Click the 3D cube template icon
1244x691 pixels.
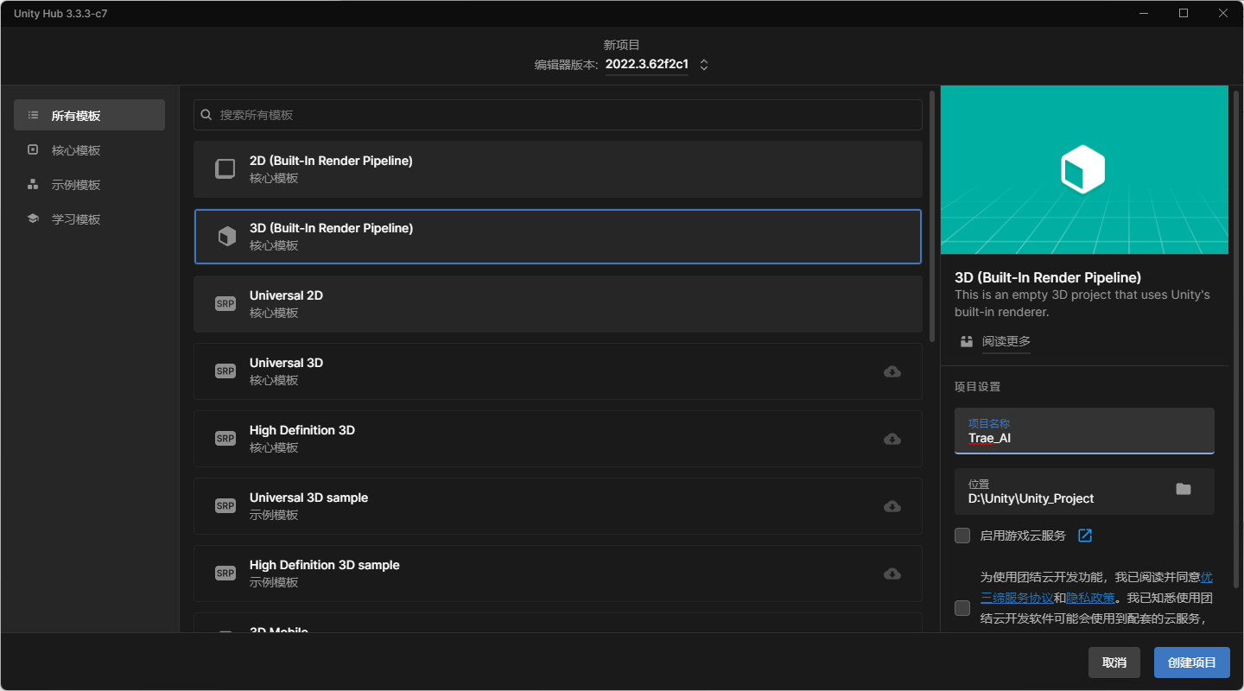(226, 237)
